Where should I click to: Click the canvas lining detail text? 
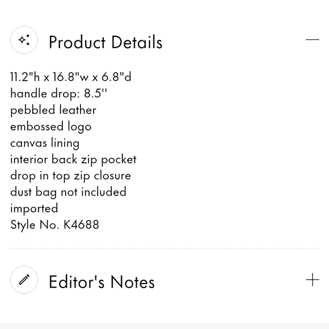click(45, 143)
